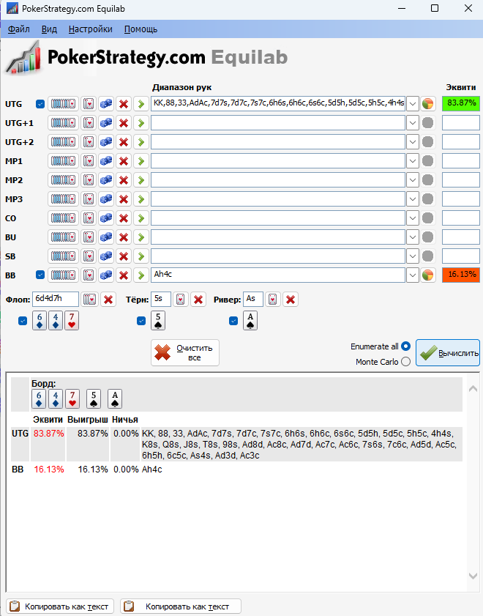Clear turn card with red X
The image size is (483, 616).
click(198, 300)
